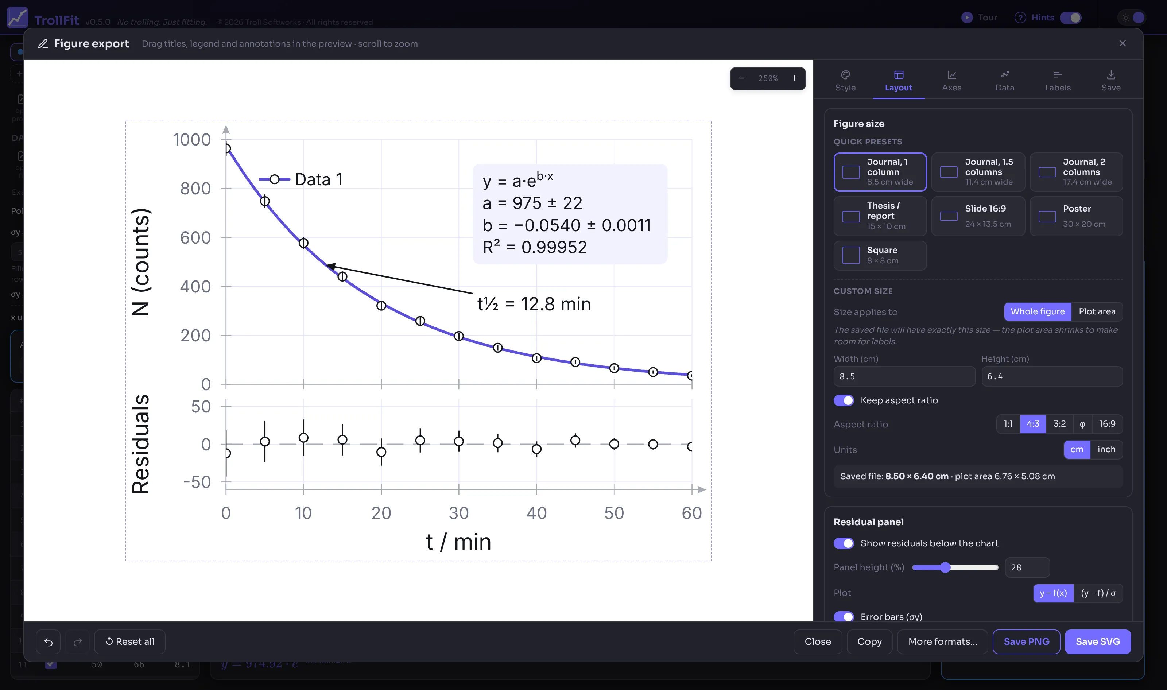Open the Data tab

pyautogui.click(x=1005, y=81)
